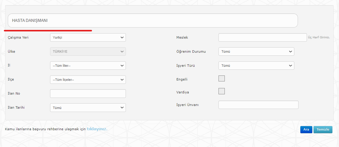Open the Çalışma Yeri dropdown

88,37
